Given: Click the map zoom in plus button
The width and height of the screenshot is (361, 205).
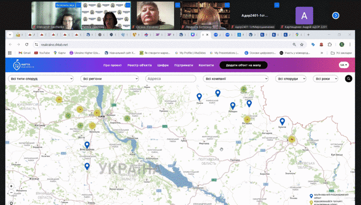Looking at the screenshot, I should point(11,186).
